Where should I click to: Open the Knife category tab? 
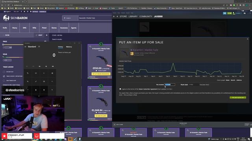[x=5, y=28]
